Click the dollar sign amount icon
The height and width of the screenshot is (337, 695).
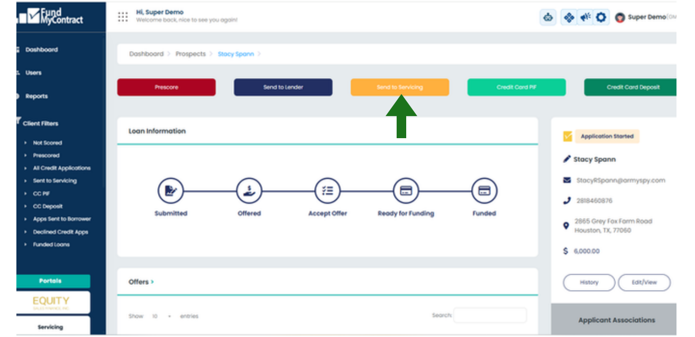click(565, 251)
